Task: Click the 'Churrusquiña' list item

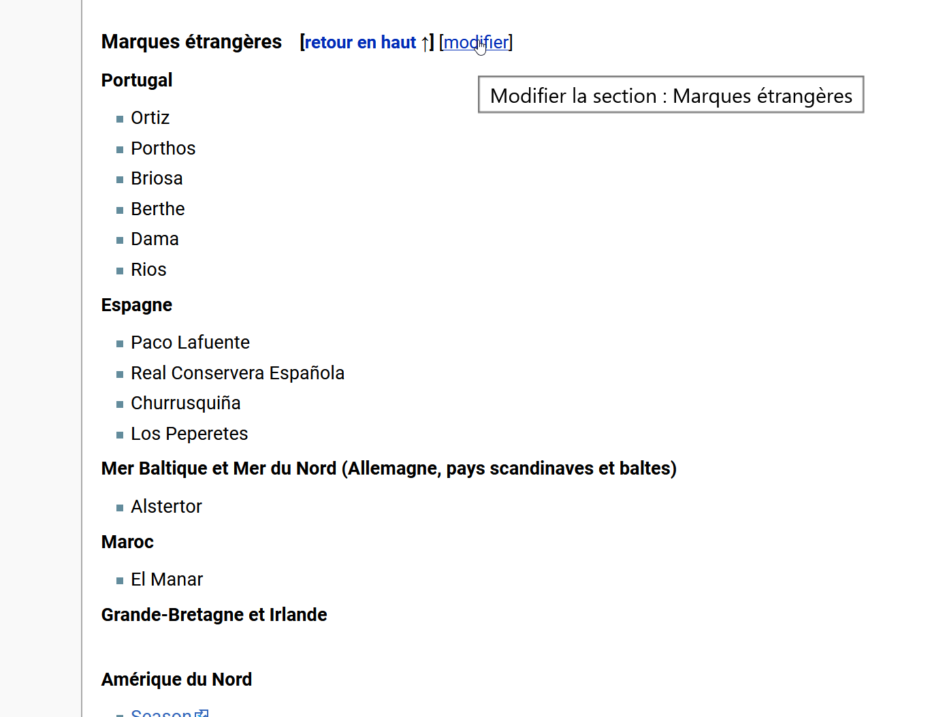Action: (x=185, y=403)
